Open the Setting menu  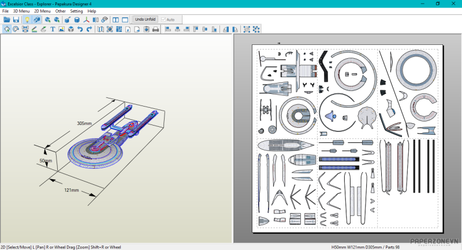pos(76,11)
